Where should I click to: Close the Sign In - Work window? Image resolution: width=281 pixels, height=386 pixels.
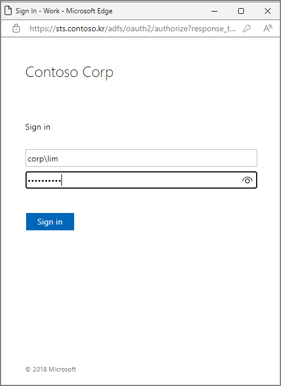point(268,11)
